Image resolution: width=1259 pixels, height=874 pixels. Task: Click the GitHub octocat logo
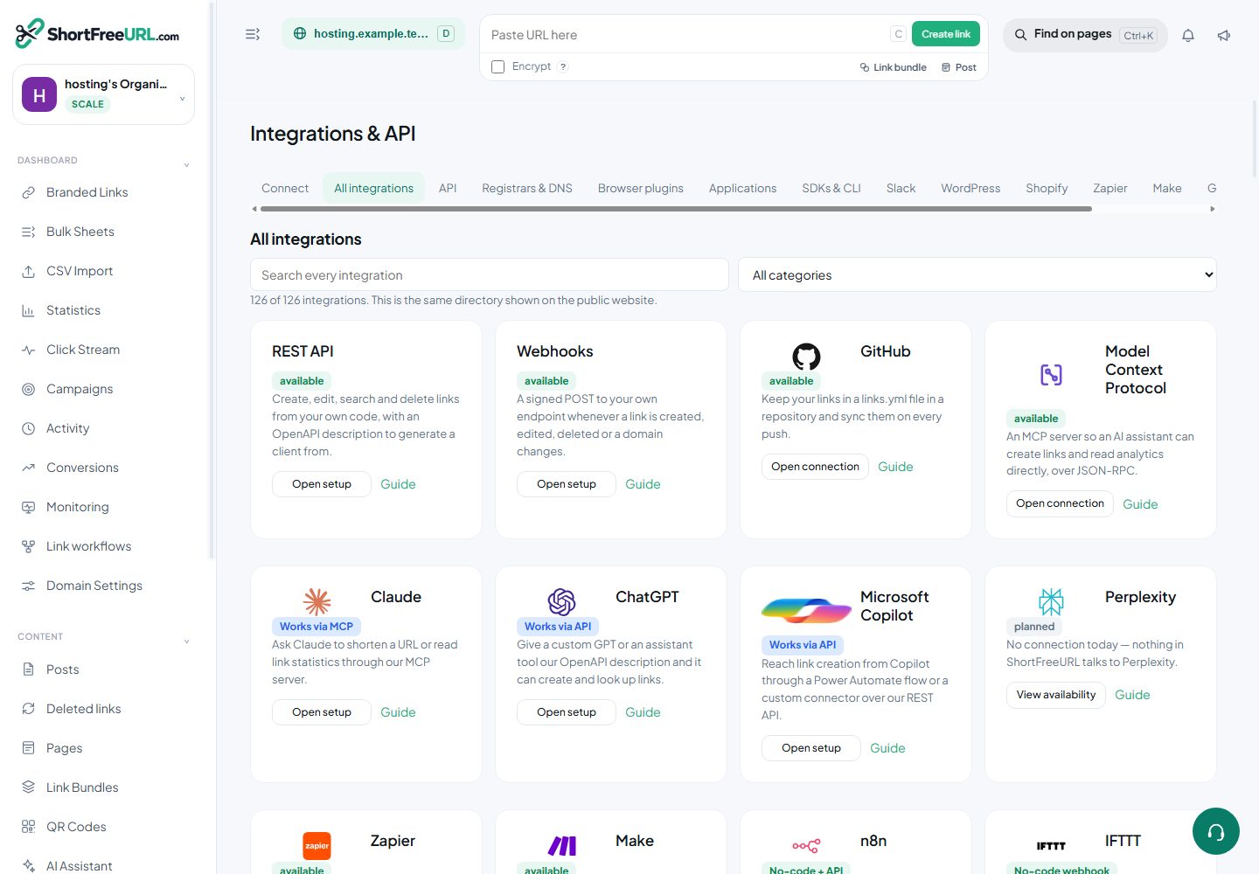point(806,357)
